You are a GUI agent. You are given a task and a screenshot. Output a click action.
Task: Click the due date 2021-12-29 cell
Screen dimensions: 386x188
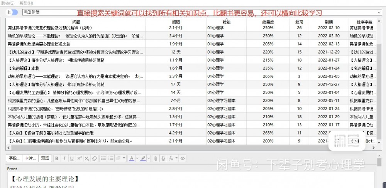tap(328, 52)
